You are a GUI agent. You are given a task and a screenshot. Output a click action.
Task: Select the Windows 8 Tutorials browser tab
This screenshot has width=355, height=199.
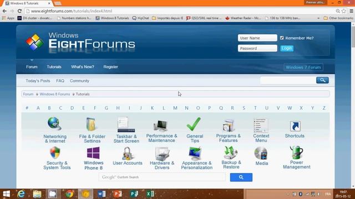coord(27,3)
